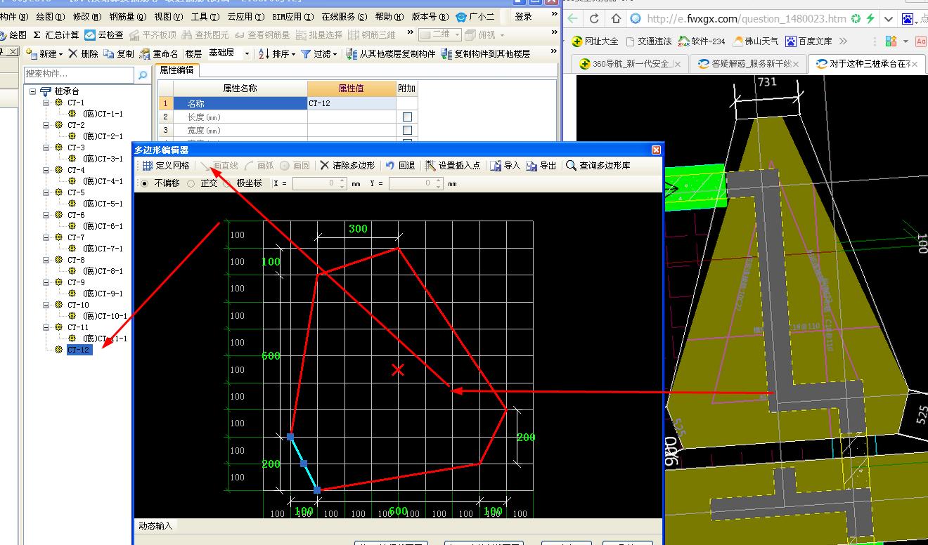
Task: Open the browser address history dropdown
Action: [x=889, y=19]
